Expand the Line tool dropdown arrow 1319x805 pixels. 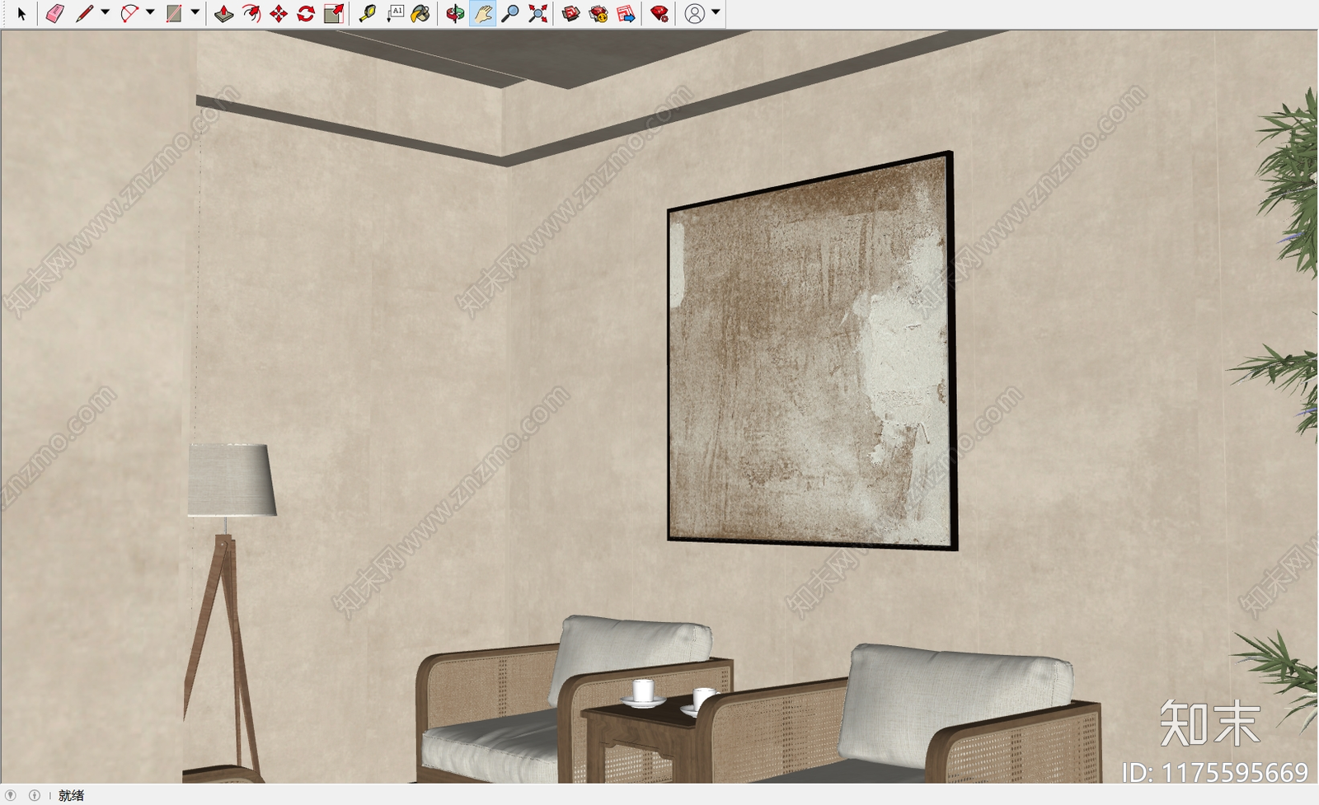[105, 12]
